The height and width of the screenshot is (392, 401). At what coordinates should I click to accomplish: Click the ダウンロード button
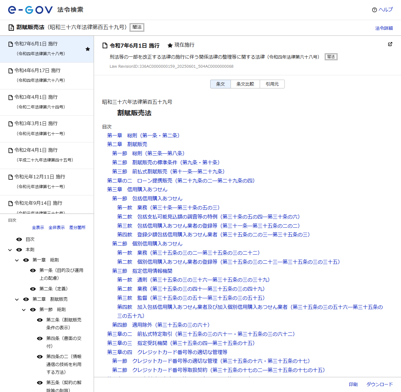[x=380, y=384]
